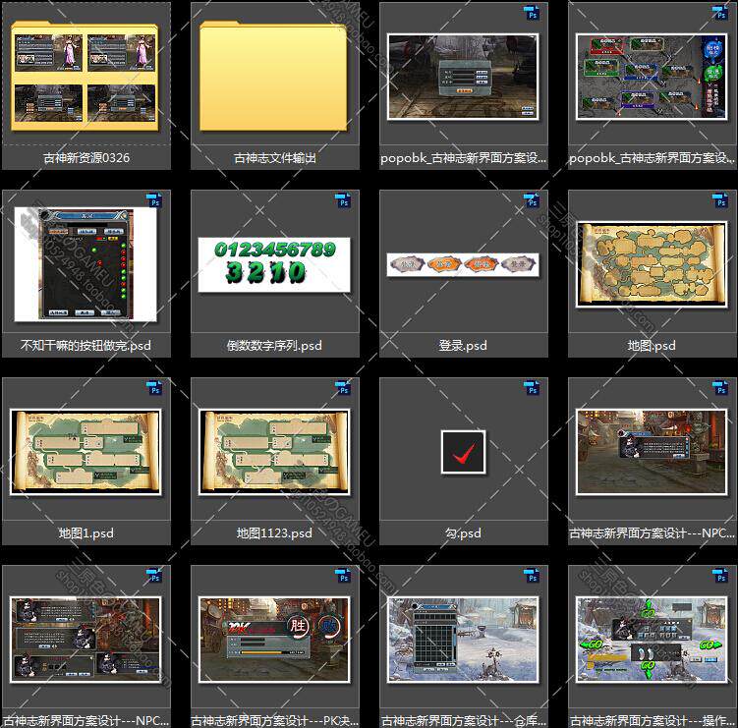Select the 不知干嘛的按钮做完.psd panel thumbnail
The height and width of the screenshot is (728, 738).
pyautogui.click(x=85, y=264)
